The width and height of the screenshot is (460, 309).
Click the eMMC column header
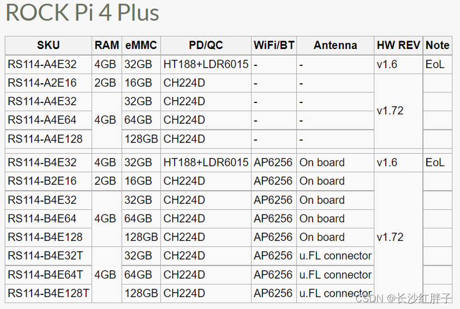coord(141,46)
